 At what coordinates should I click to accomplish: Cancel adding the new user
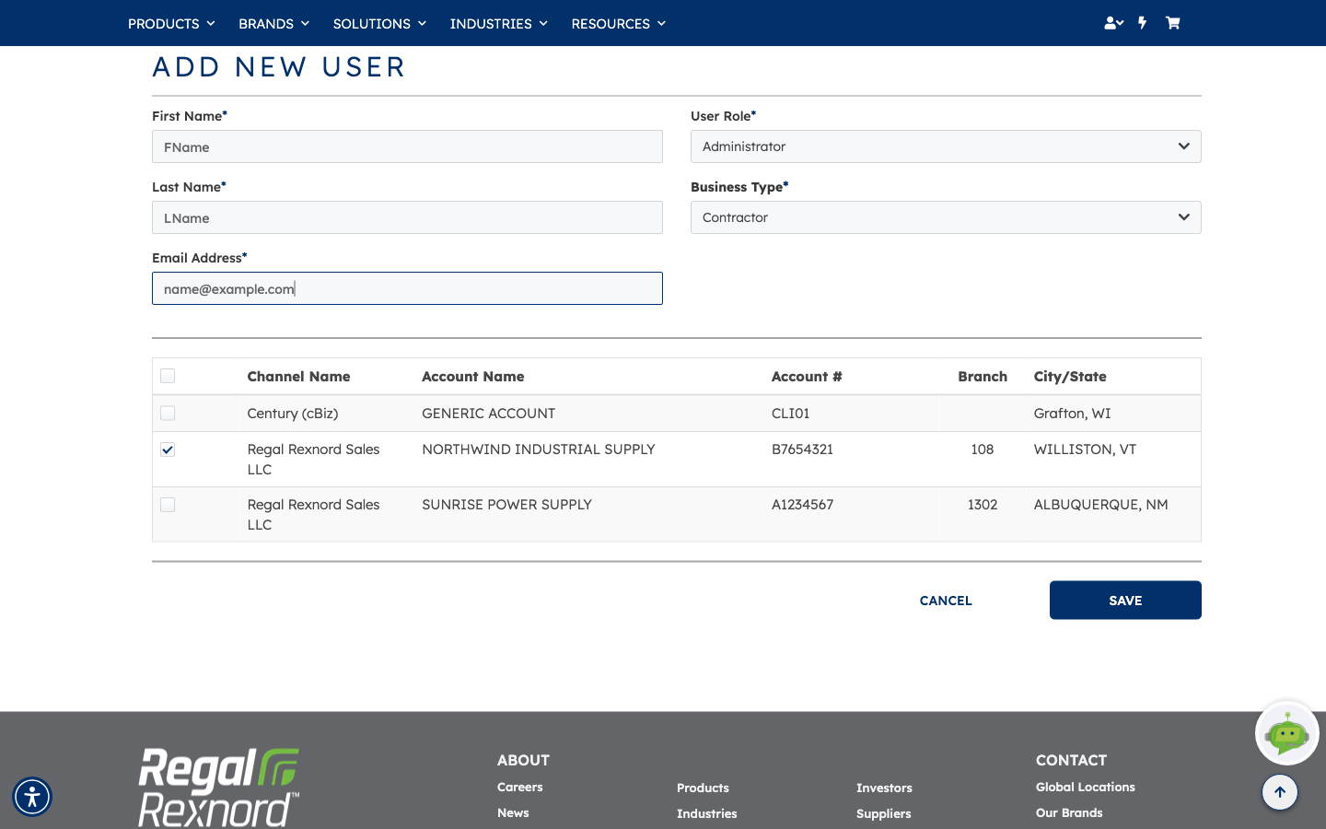click(946, 601)
